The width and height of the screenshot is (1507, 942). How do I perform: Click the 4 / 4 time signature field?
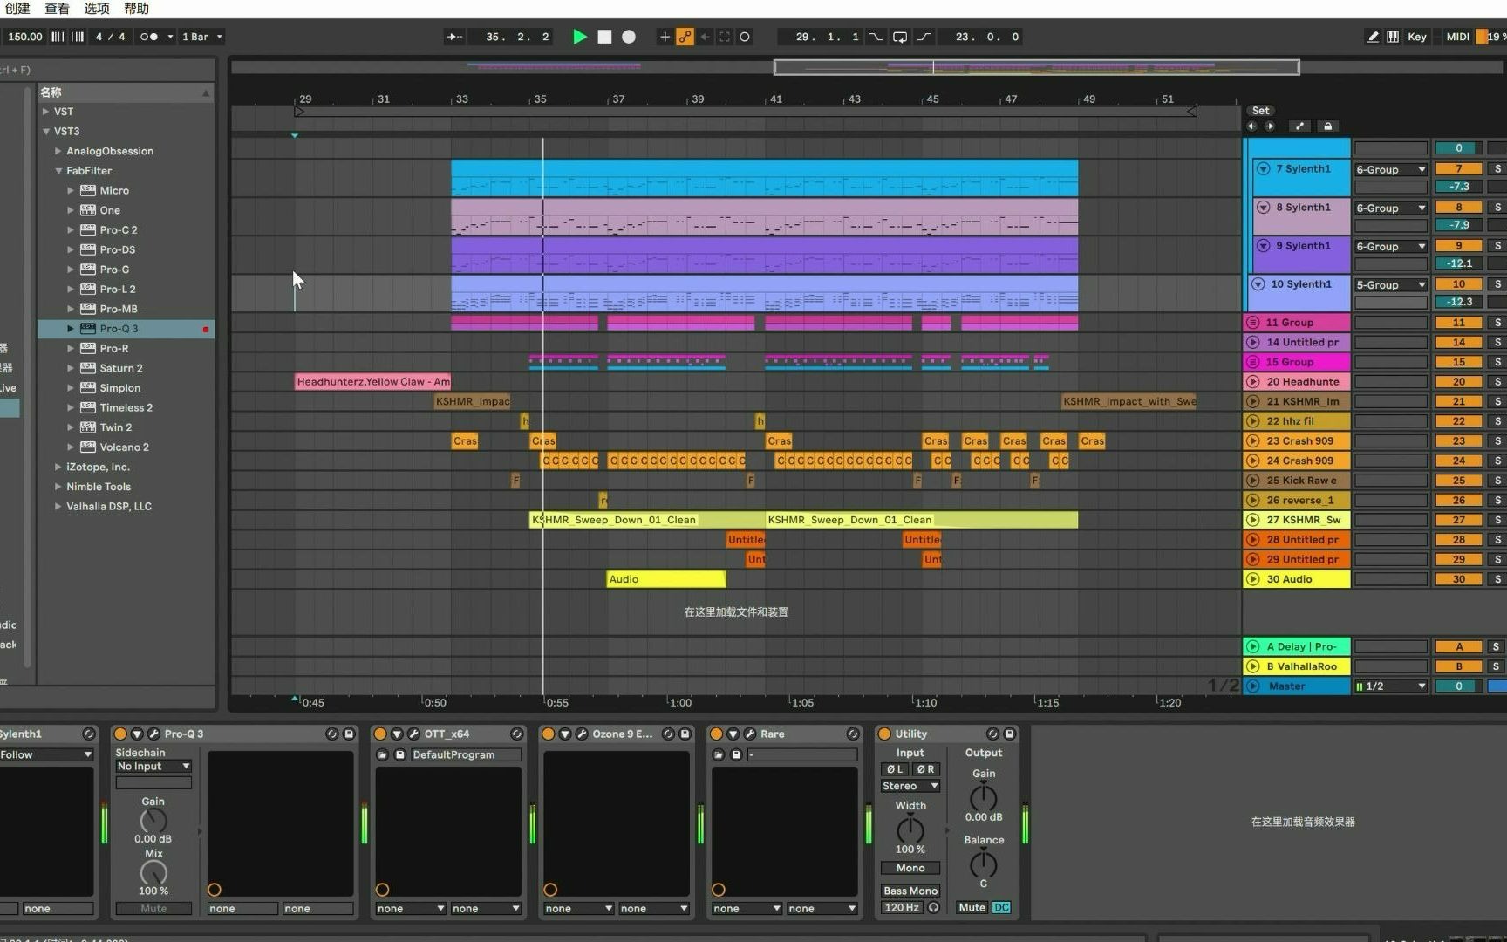coord(110,37)
